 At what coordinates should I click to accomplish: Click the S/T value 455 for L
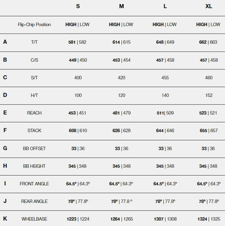[165, 78]
